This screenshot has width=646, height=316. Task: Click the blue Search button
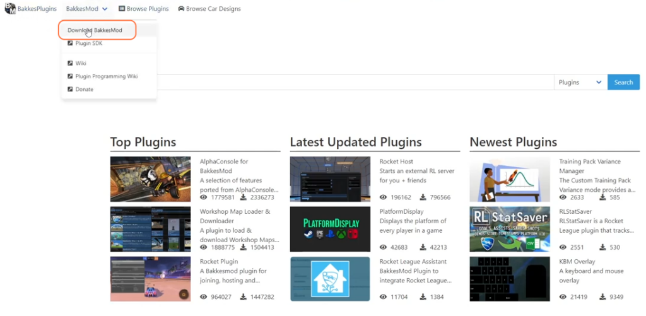tap(623, 82)
